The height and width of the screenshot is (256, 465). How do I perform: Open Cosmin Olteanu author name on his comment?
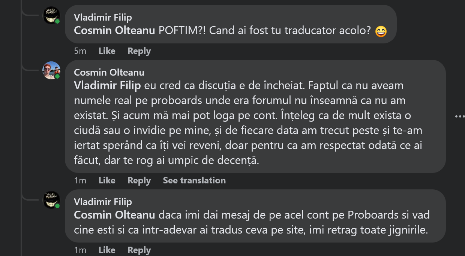tap(109, 72)
